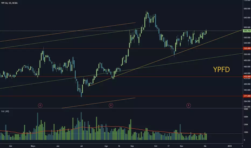The height and width of the screenshot is (148, 251).
Task: Click the Vol. (40) indicator label
Action: point(5,111)
